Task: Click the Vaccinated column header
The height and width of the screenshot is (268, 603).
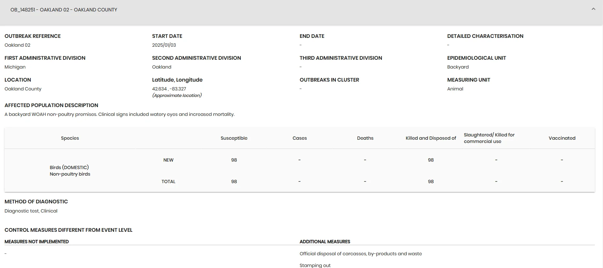Action: point(562,138)
